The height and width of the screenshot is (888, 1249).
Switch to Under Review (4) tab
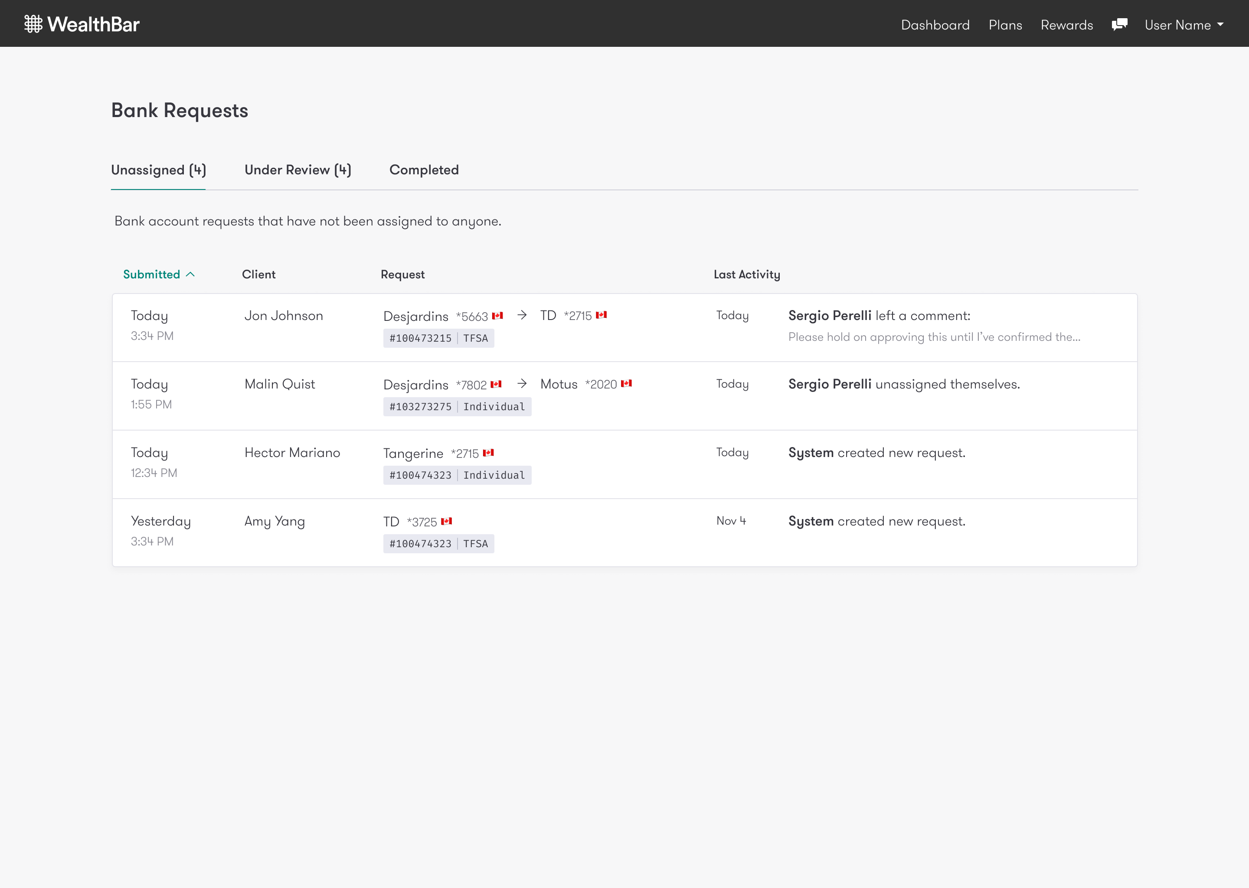(298, 170)
